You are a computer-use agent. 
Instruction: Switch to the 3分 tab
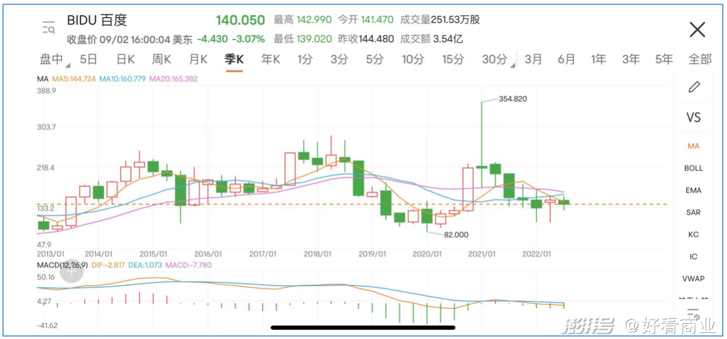(x=339, y=59)
